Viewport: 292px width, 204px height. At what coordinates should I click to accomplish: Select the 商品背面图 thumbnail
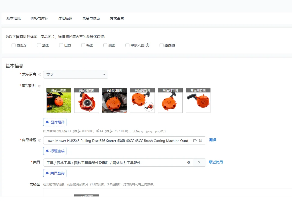[87, 100]
